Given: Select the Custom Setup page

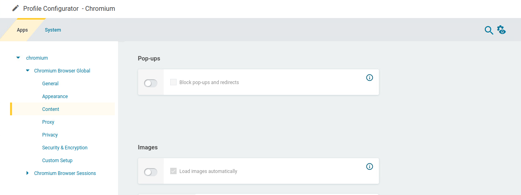Looking at the screenshot, I should click(x=57, y=161).
